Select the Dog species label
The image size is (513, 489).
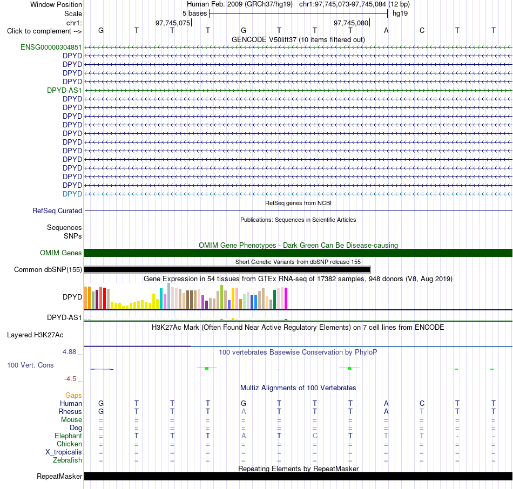pos(76,428)
